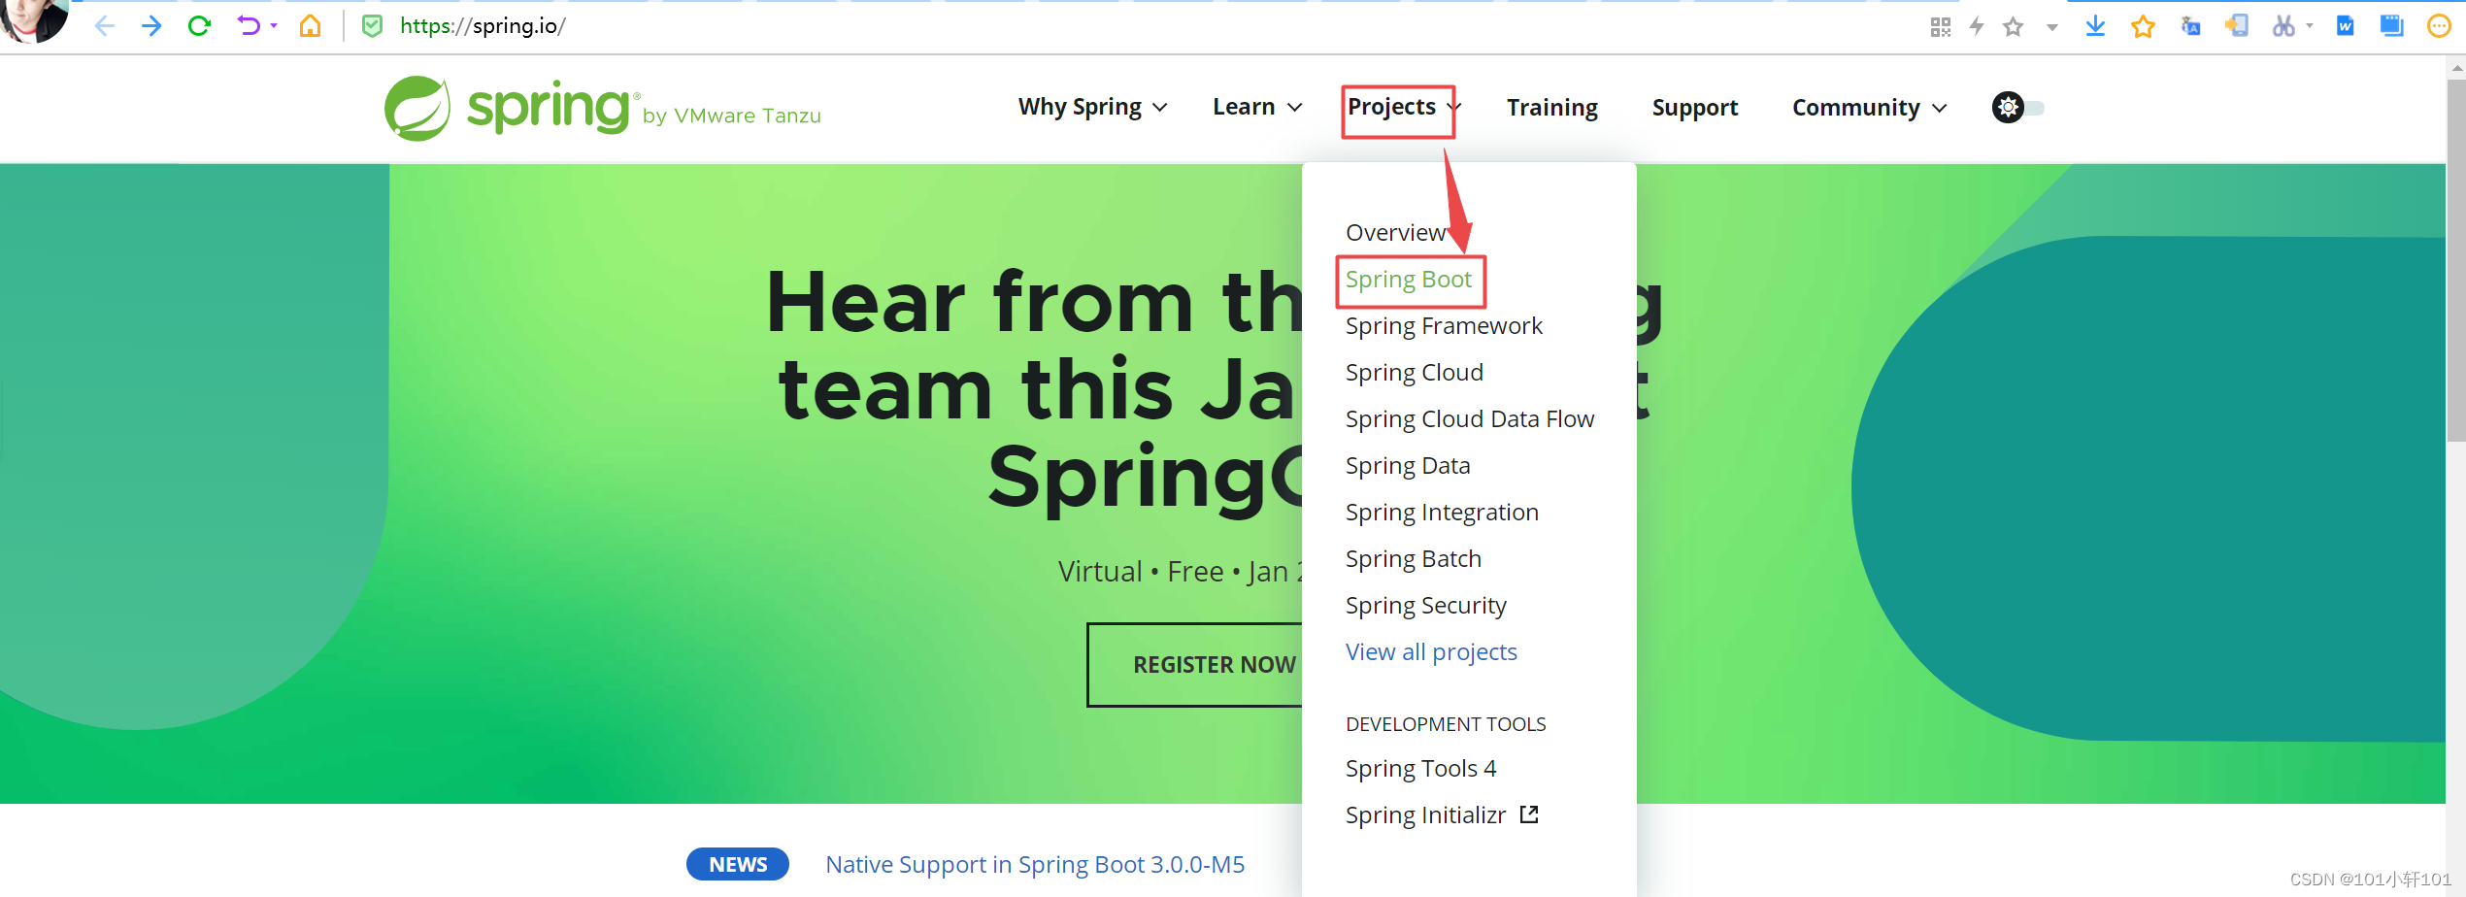Select Spring Boot in Projects dropdown

[1409, 280]
